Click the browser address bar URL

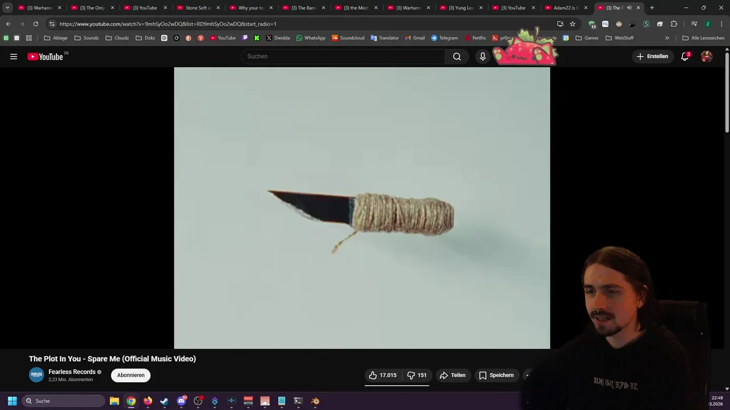(168, 24)
